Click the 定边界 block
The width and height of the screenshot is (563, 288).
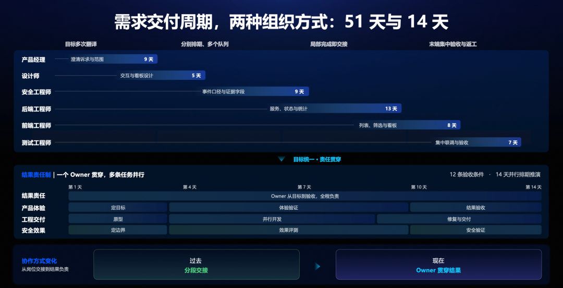tap(118, 230)
